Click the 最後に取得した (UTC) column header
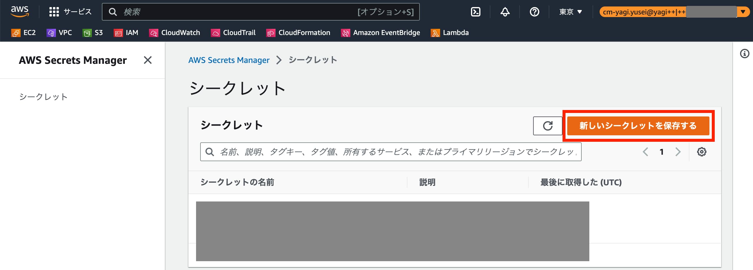The image size is (753, 270). point(581,182)
